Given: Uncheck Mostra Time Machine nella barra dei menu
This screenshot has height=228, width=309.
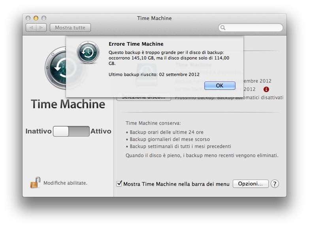Looking at the screenshot, I should [119, 184].
